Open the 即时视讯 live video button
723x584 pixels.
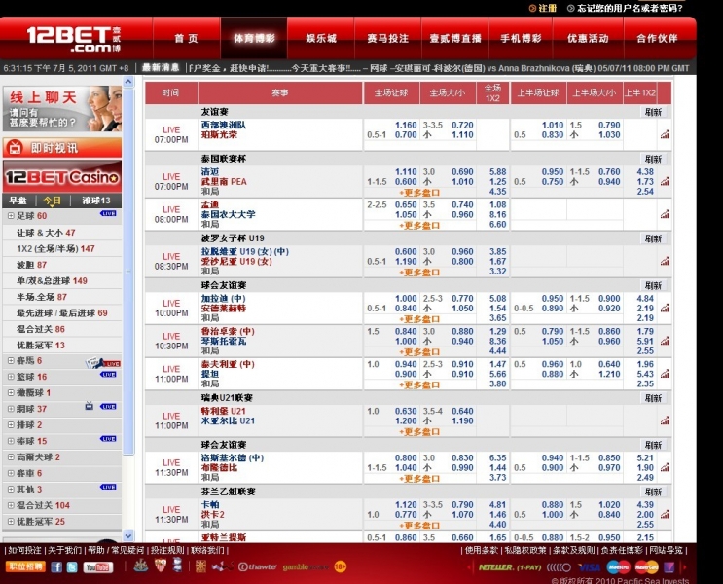pos(62,148)
